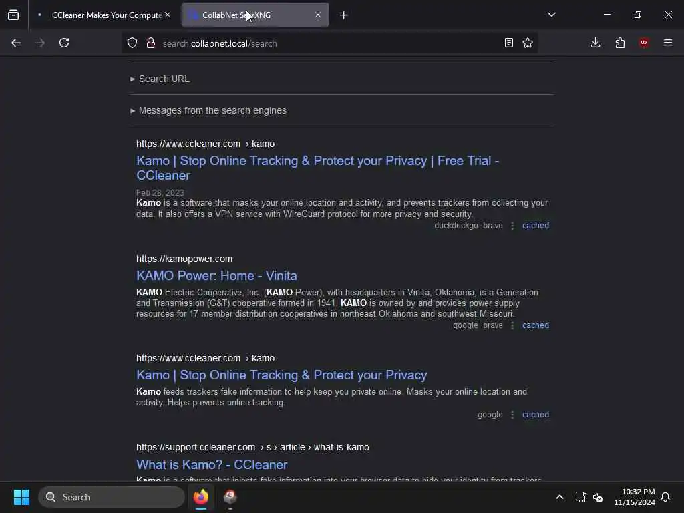
Task: Open Firefox View tab list icon
Action: 13,15
